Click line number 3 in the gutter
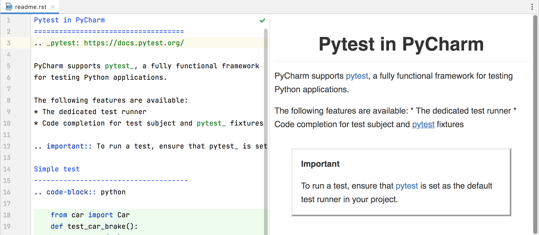This screenshot has height=235, width=539. pos(9,43)
